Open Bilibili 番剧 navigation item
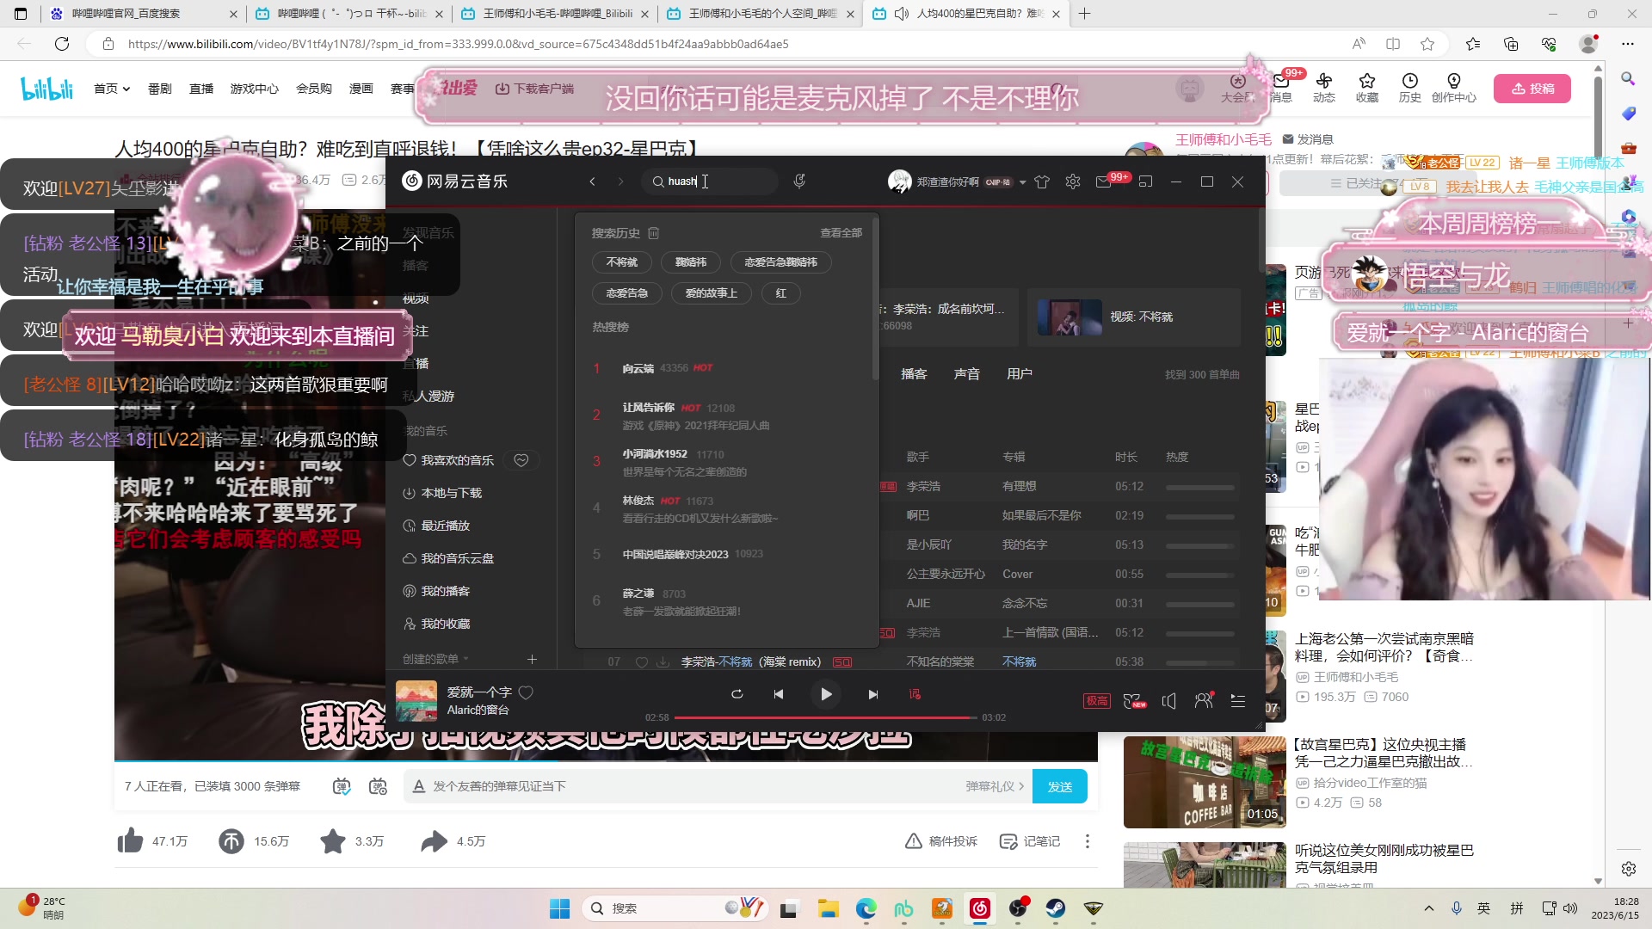Screen dimensions: 1652x929 point(160,89)
